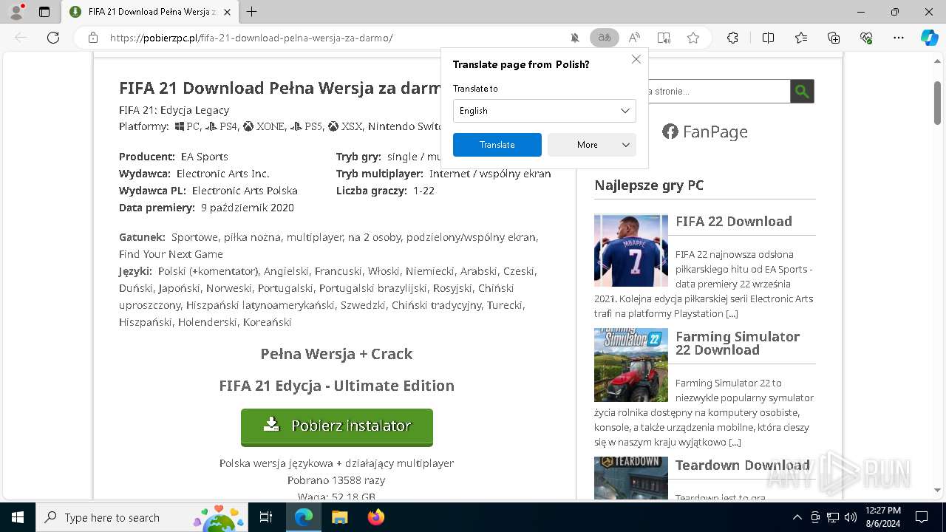View site information lock icon
This screenshot has height=532, width=946.
[x=93, y=38]
